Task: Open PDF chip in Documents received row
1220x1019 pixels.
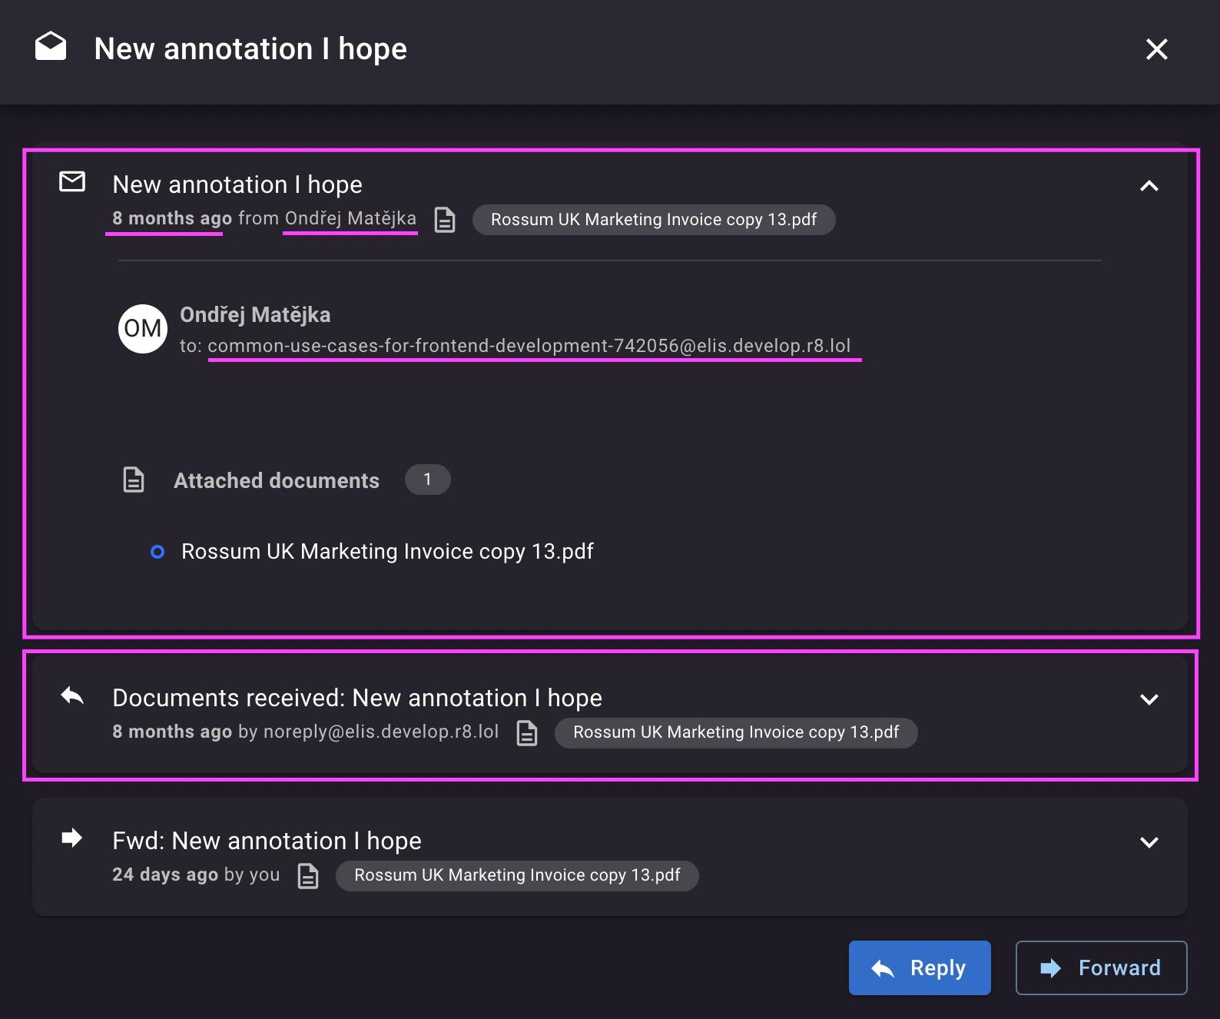Action: pos(736,732)
